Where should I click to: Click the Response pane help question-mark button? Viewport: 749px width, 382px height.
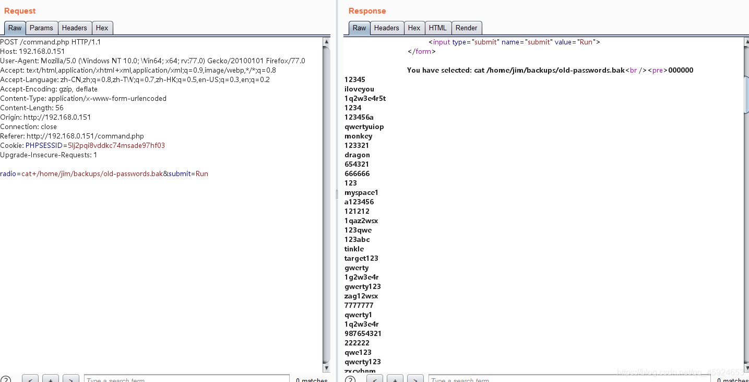(350, 379)
